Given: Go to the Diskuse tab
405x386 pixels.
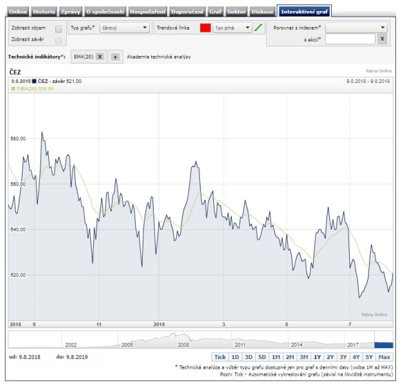Looking at the screenshot, I should [262, 12].
